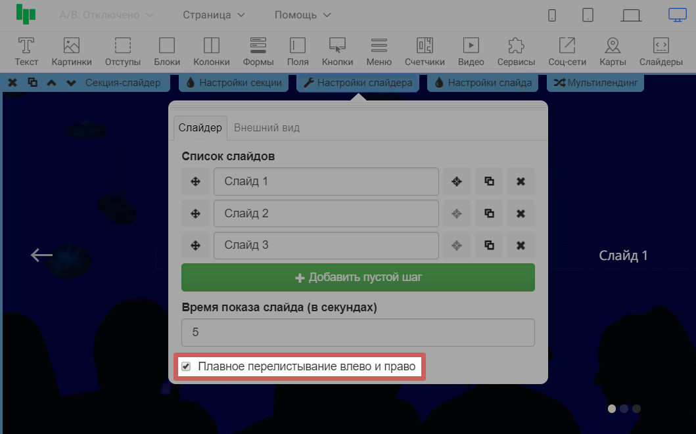The height and width of the screenshot is (434, 696).
Task: Click the previous slide left arrow
Action: tap(41, 255)
